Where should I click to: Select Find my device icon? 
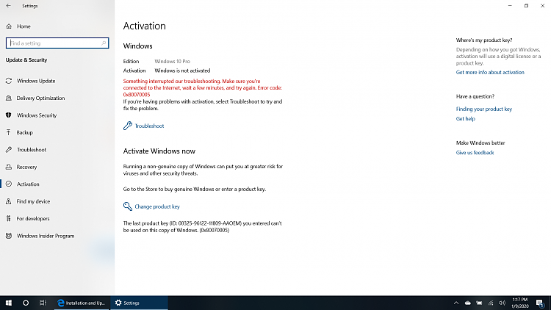click(9, 201)
